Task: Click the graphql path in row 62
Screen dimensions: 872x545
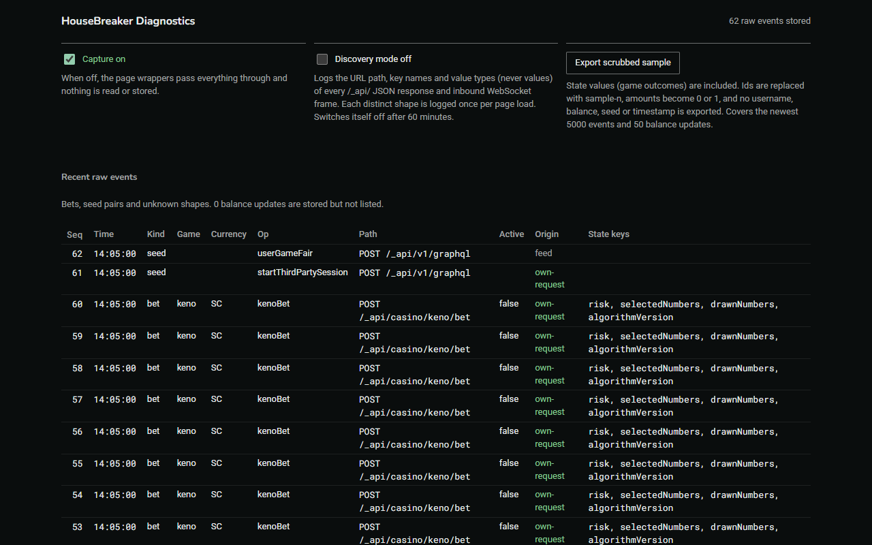Action: [415, 254]
